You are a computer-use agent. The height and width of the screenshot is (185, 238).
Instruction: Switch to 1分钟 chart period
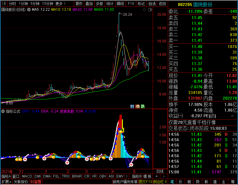coord(23,4)
